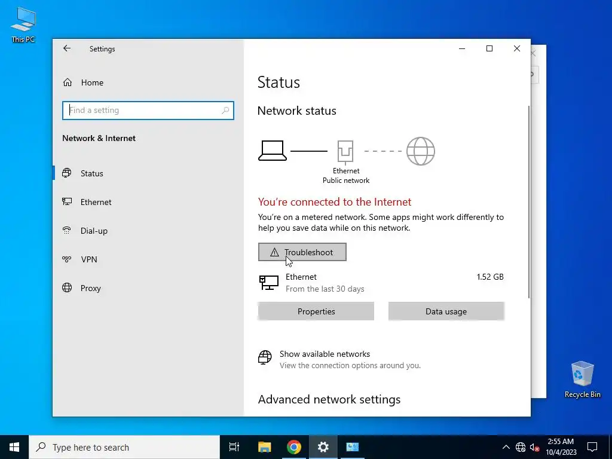Run the network Troubleshoot button
Screen dimensions: 612x459
(x=302, y=252)
